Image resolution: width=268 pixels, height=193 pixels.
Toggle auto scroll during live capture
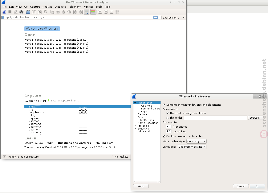87,12
